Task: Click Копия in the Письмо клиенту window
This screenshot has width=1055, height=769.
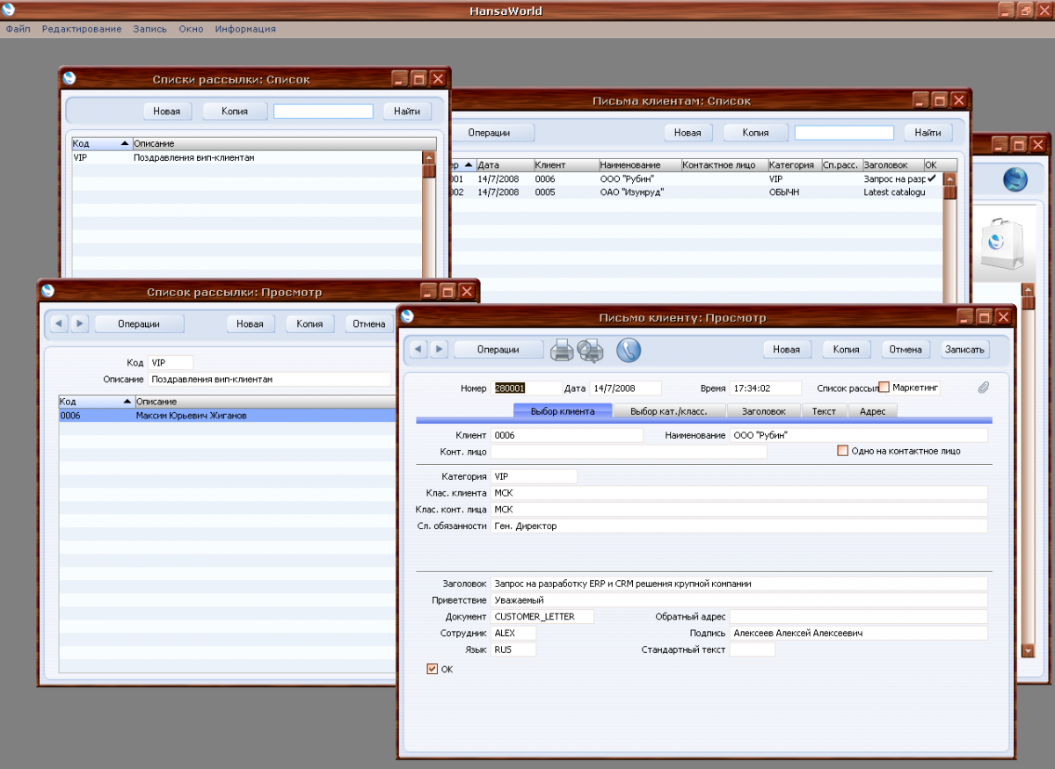Action: pyautogui.click(x=846, y=349)
